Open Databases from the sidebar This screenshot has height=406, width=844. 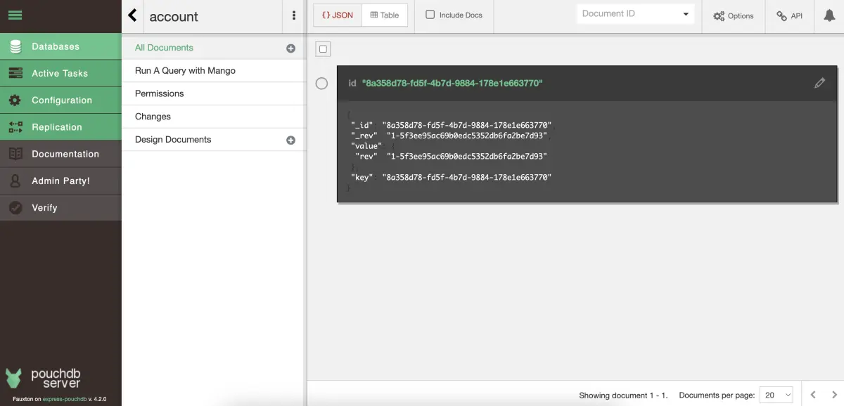pyautogui.click(x=60, y=46)
